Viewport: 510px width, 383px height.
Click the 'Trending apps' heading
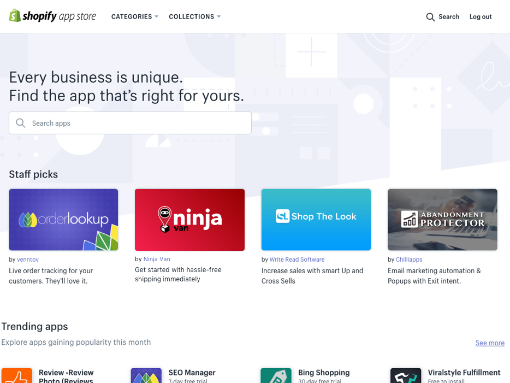[34, 326]
